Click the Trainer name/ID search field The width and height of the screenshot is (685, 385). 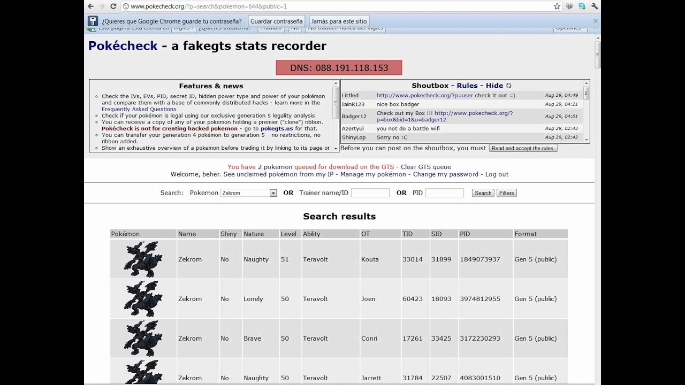(x=370, y=193)
